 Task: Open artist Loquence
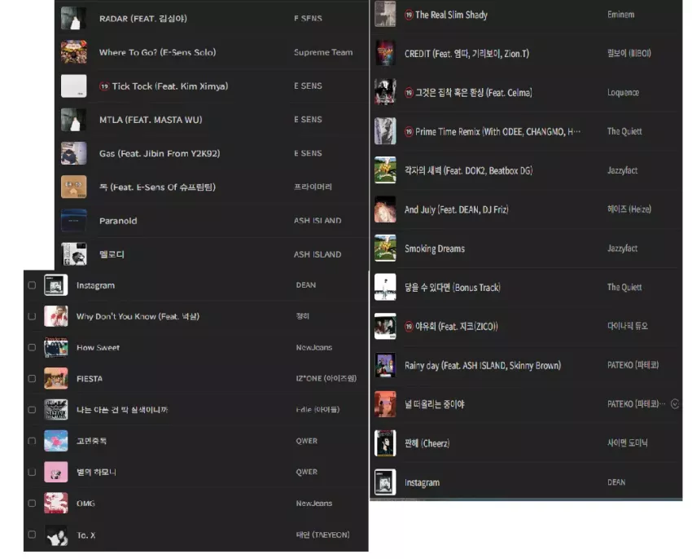(623, 93)
